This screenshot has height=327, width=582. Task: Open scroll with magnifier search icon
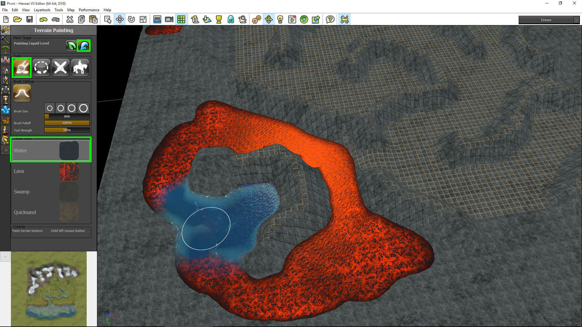(242, 20)
